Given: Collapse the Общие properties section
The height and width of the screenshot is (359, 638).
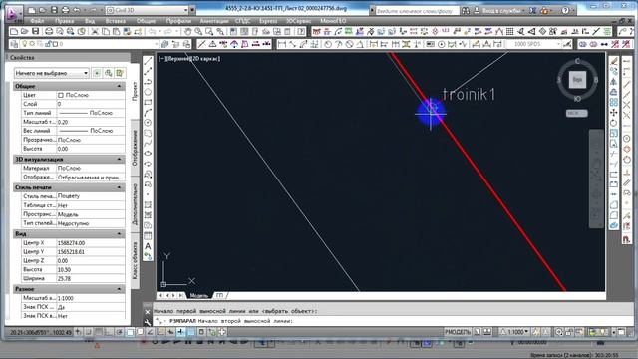Looking at the screenshot, I should coord(119,86).
